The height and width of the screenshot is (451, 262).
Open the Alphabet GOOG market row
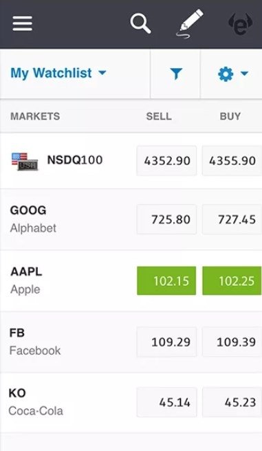click(x=131, y=219)
